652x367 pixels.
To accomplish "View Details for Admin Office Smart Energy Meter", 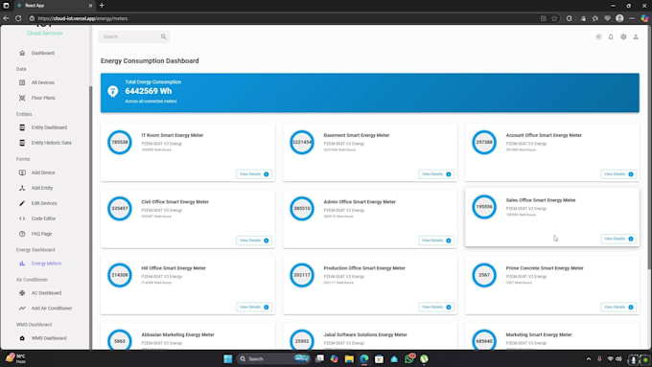I will click(436, 241).
